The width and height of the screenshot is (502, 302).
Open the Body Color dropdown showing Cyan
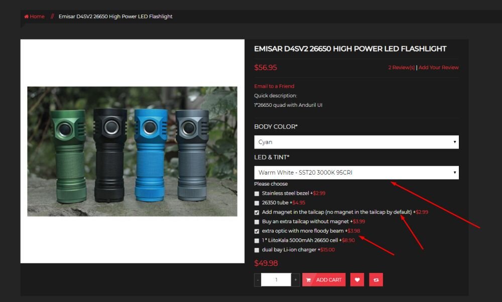click(356, 142)
